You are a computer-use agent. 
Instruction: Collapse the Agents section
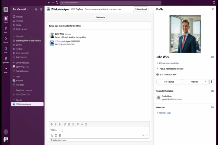tap(14, 100)
